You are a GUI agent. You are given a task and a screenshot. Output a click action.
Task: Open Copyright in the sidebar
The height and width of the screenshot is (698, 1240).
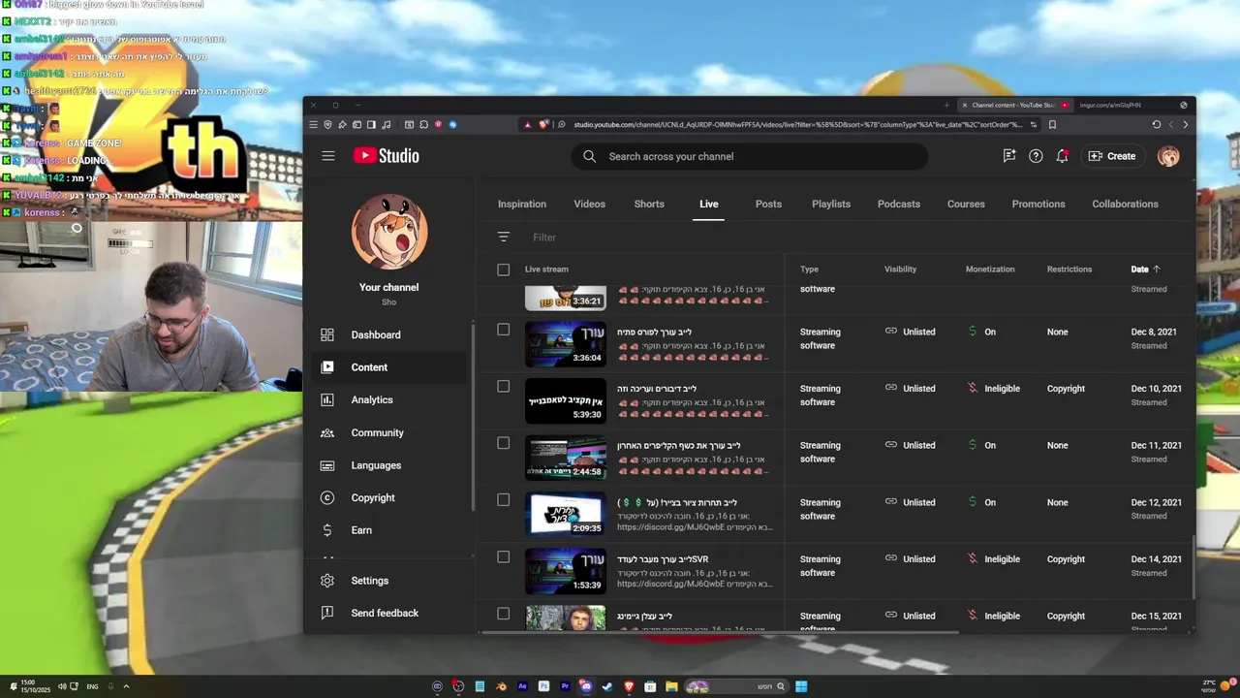[x=373, y=497]
